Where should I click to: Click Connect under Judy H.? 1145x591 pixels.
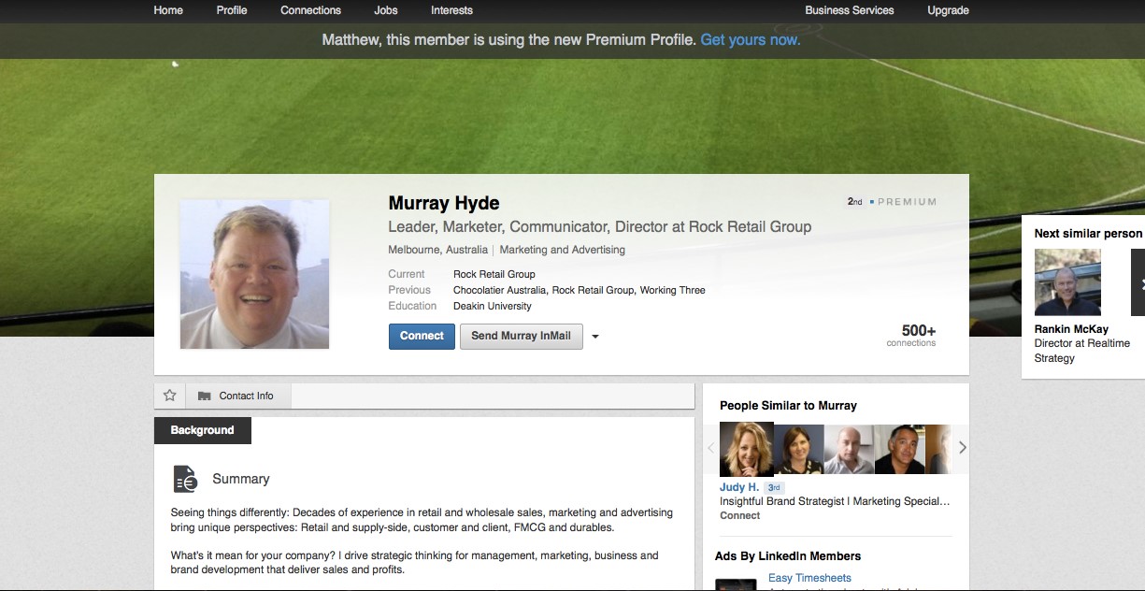[740, 515]
